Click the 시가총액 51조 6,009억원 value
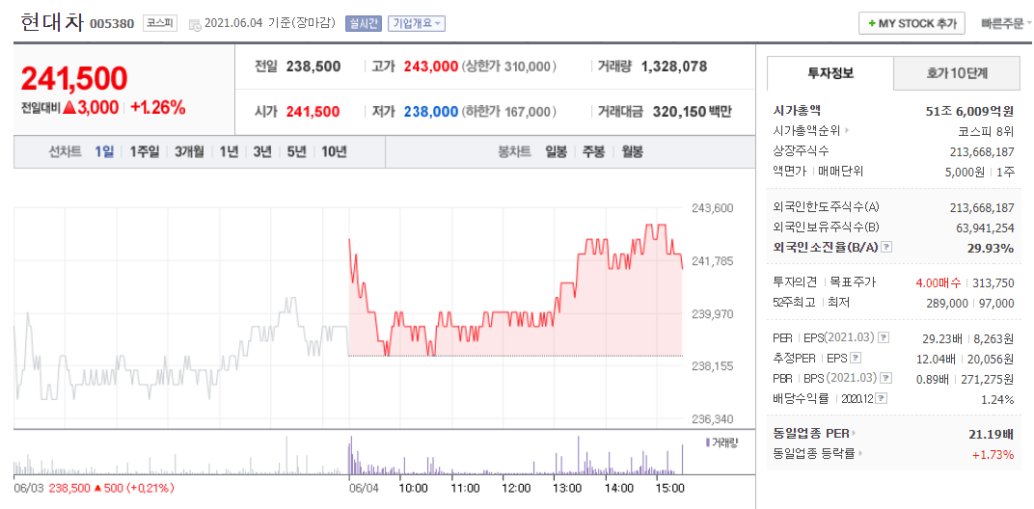This screenshot has height=509, width=1034. click(970, 111)
